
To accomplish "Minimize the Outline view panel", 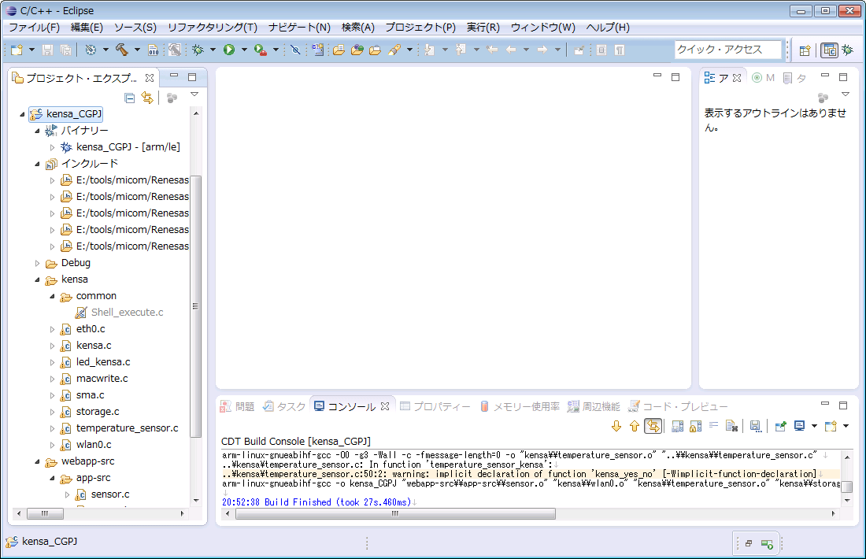I will pyautogui.click(x=825, y=76).
